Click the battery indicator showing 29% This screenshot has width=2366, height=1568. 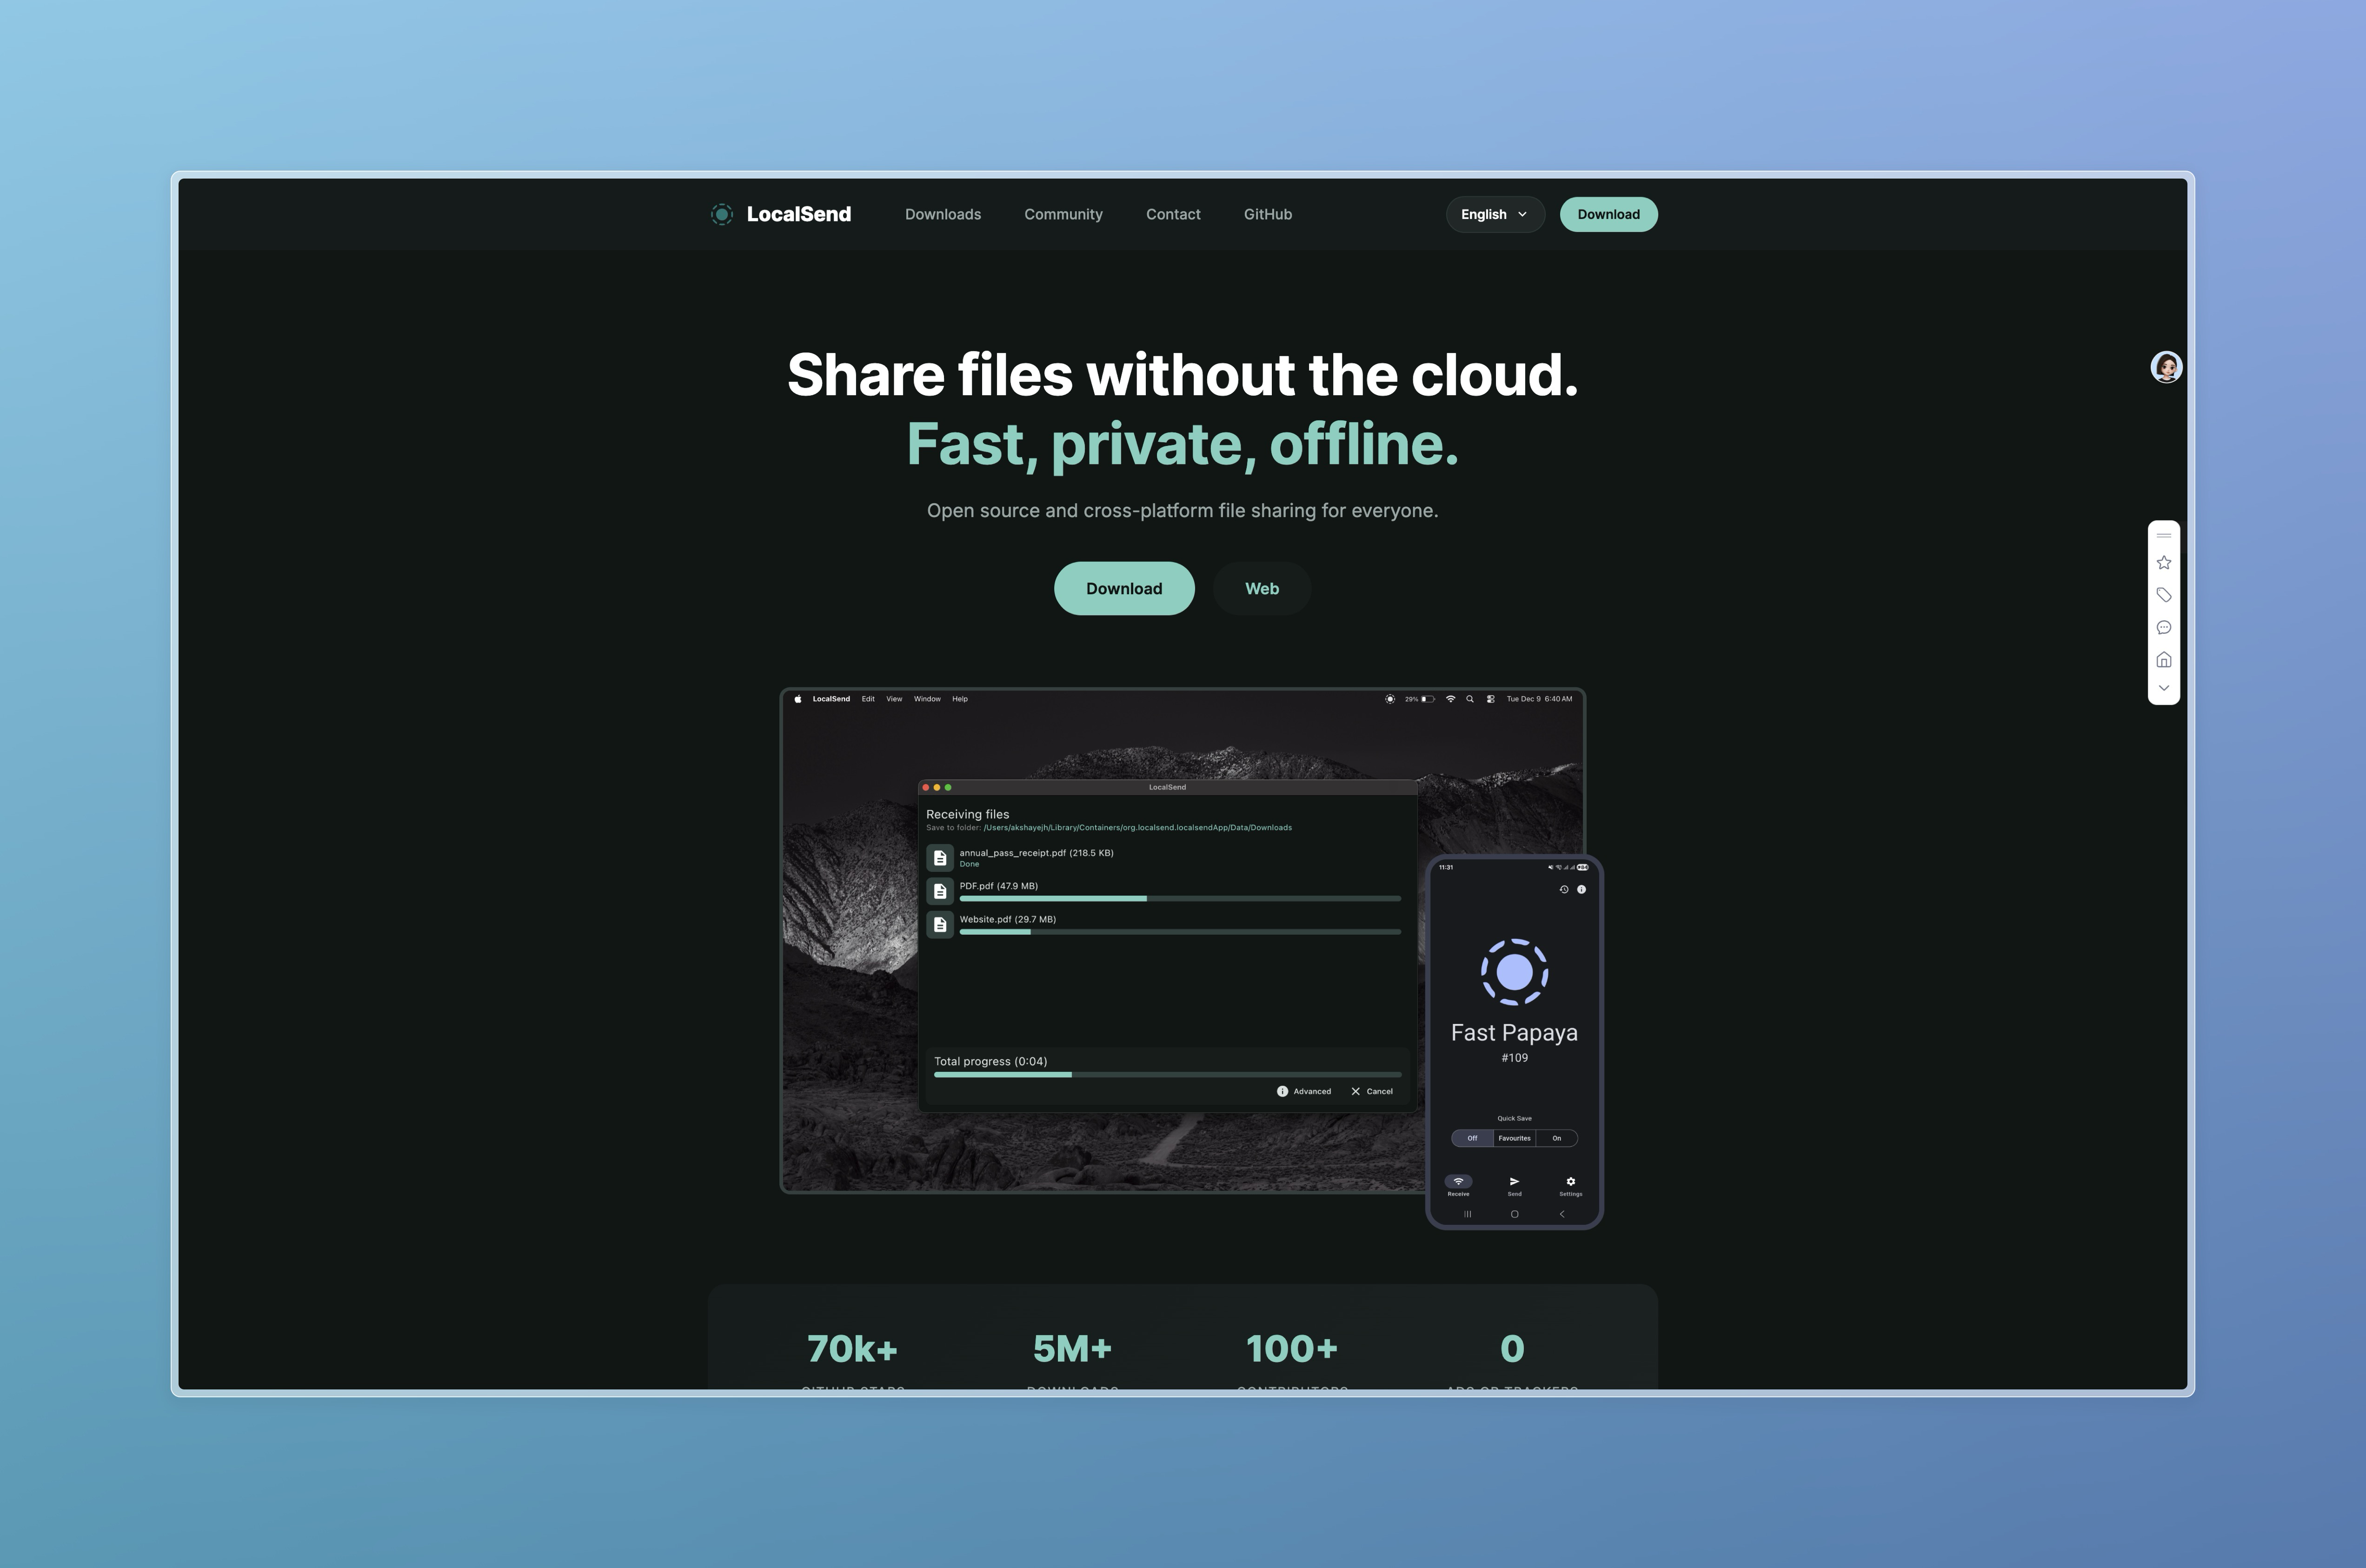1420,699
